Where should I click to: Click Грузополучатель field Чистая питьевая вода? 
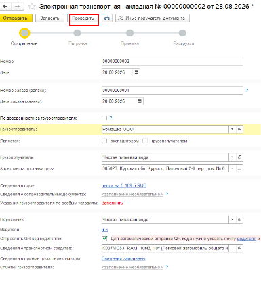point(165,157)
